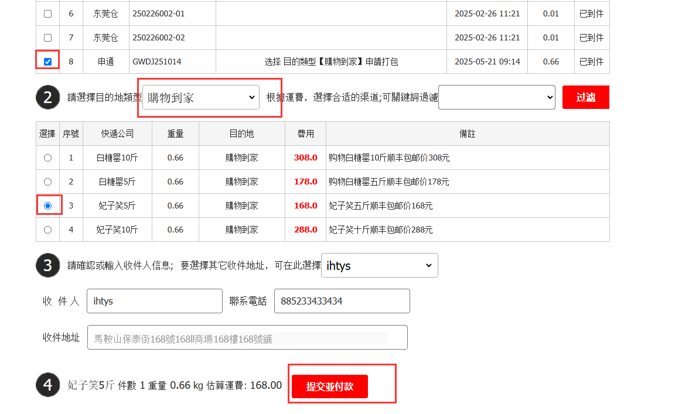Select 白糖罂10斤 shipping option radio
This screenshot has width=682, height=414.
click(x=48, y=158)
